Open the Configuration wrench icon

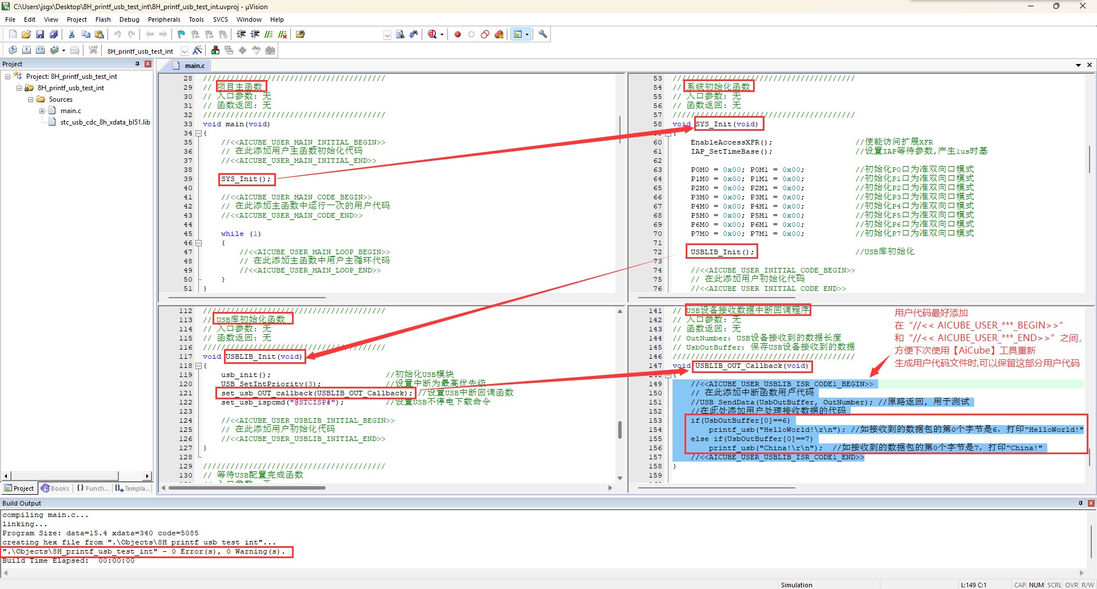pos(543,34)
